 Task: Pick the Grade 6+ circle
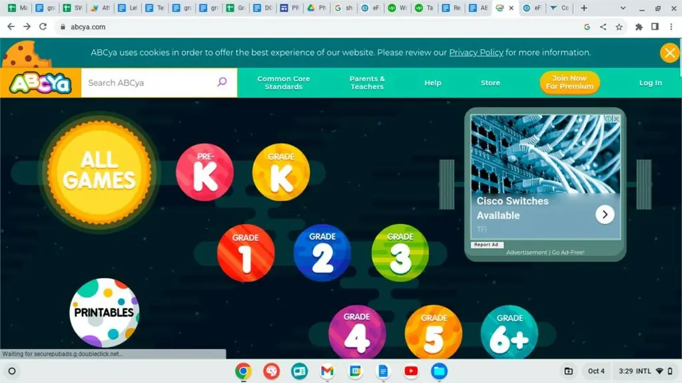pos(510,332)
